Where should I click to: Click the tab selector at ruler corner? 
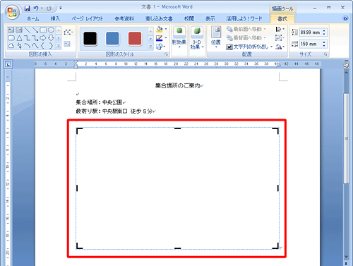tap(8, 64)
